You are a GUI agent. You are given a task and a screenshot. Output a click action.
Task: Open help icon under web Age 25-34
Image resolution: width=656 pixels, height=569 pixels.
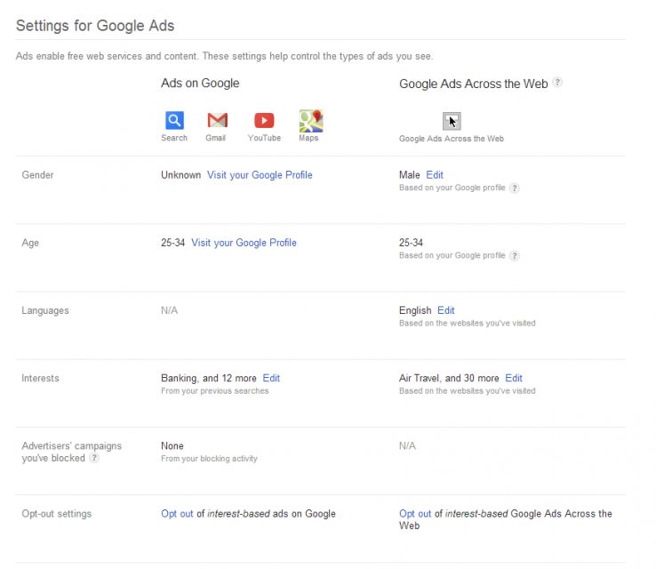click(514, 256)
